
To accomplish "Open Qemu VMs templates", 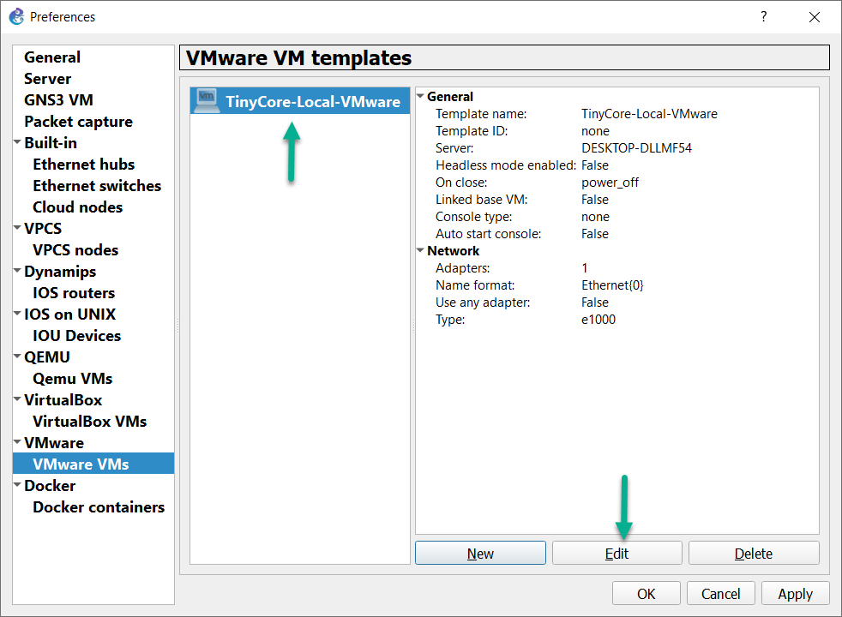I will (73, 379).
